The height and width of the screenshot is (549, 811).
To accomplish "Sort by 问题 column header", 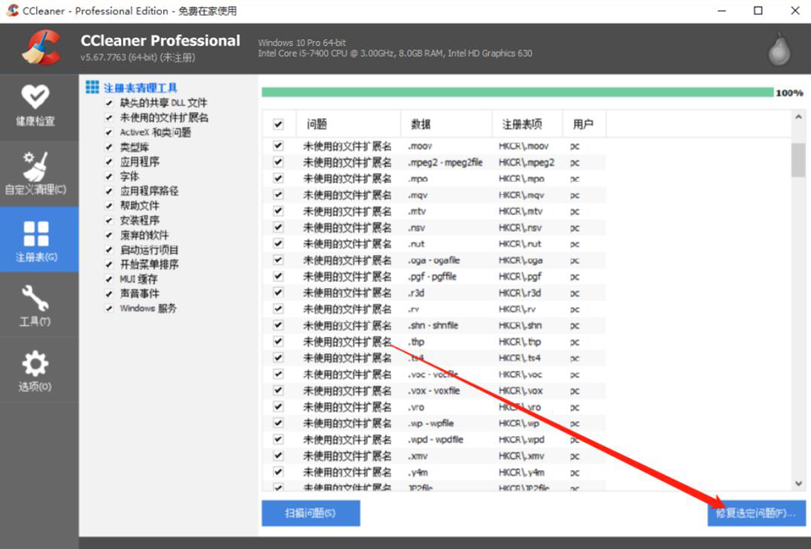I will pyautogui.click(x=348, y=124).
